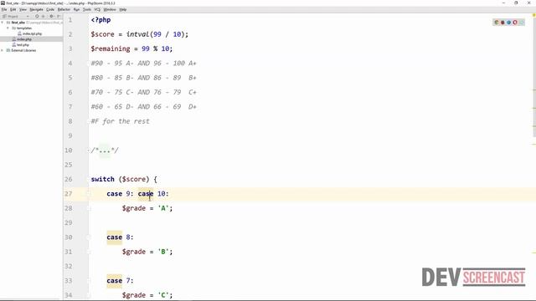
Task: Click line number 26 in gutter
Action: [69, 179]
